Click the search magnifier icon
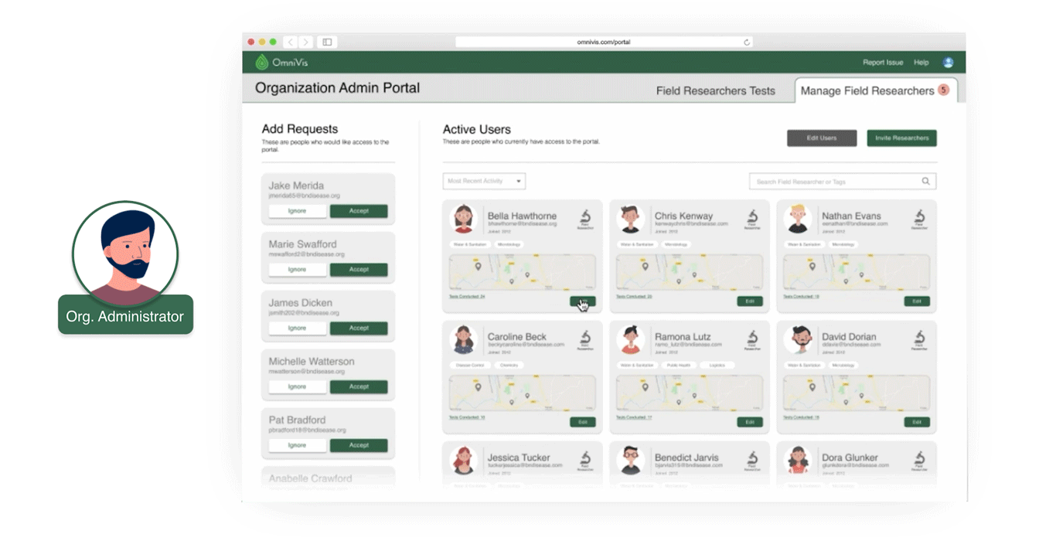 (x=925, y=182)
